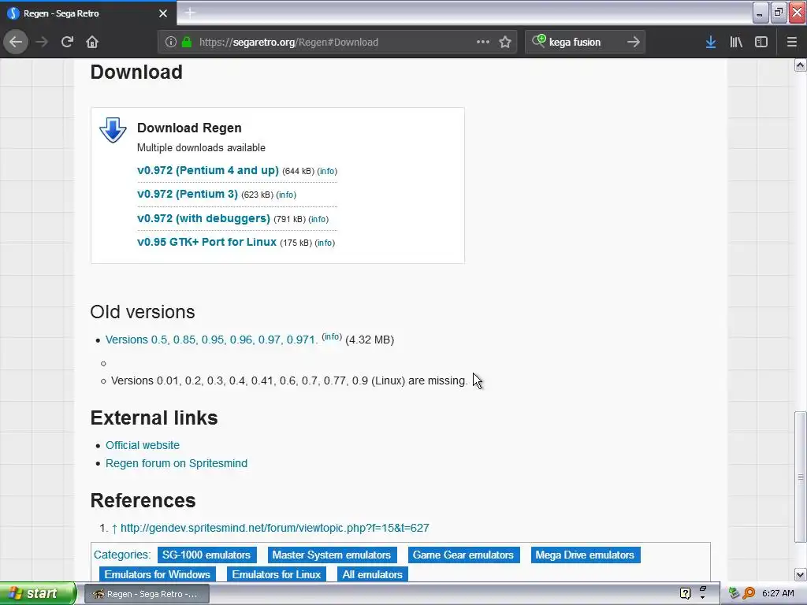This screenshot has height=605, width=807.
Task: Download v0.972 (Pentium 3)
Action: [188, 194]
